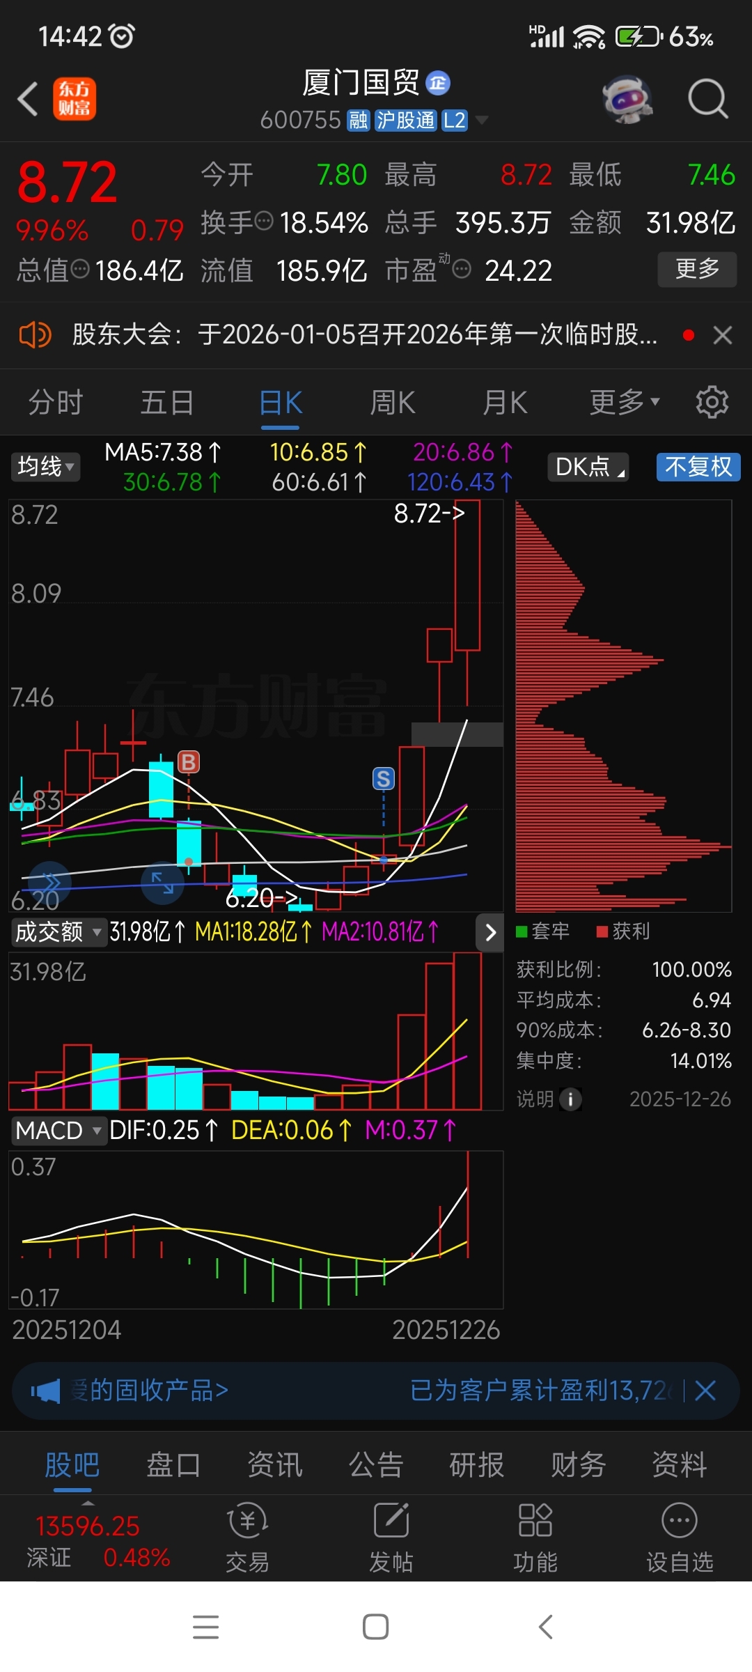Viewport: 752px width, 1672px height.
Task: Tap the S sell marker on chart
Action: (x=383, y=778)
